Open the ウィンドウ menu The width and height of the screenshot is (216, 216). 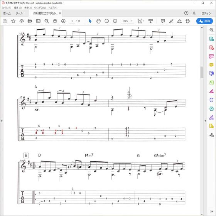point(40,8)
